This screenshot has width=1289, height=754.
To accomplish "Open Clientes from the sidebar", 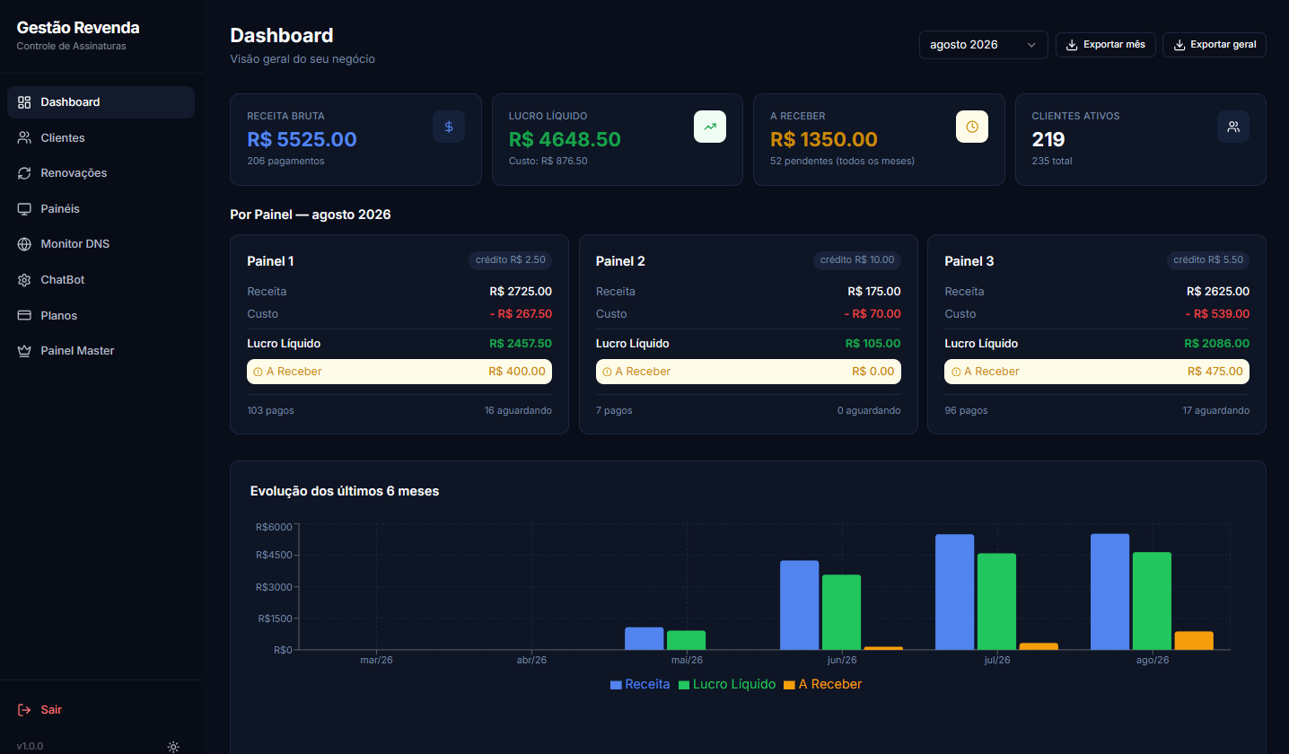I will point(101,137).
